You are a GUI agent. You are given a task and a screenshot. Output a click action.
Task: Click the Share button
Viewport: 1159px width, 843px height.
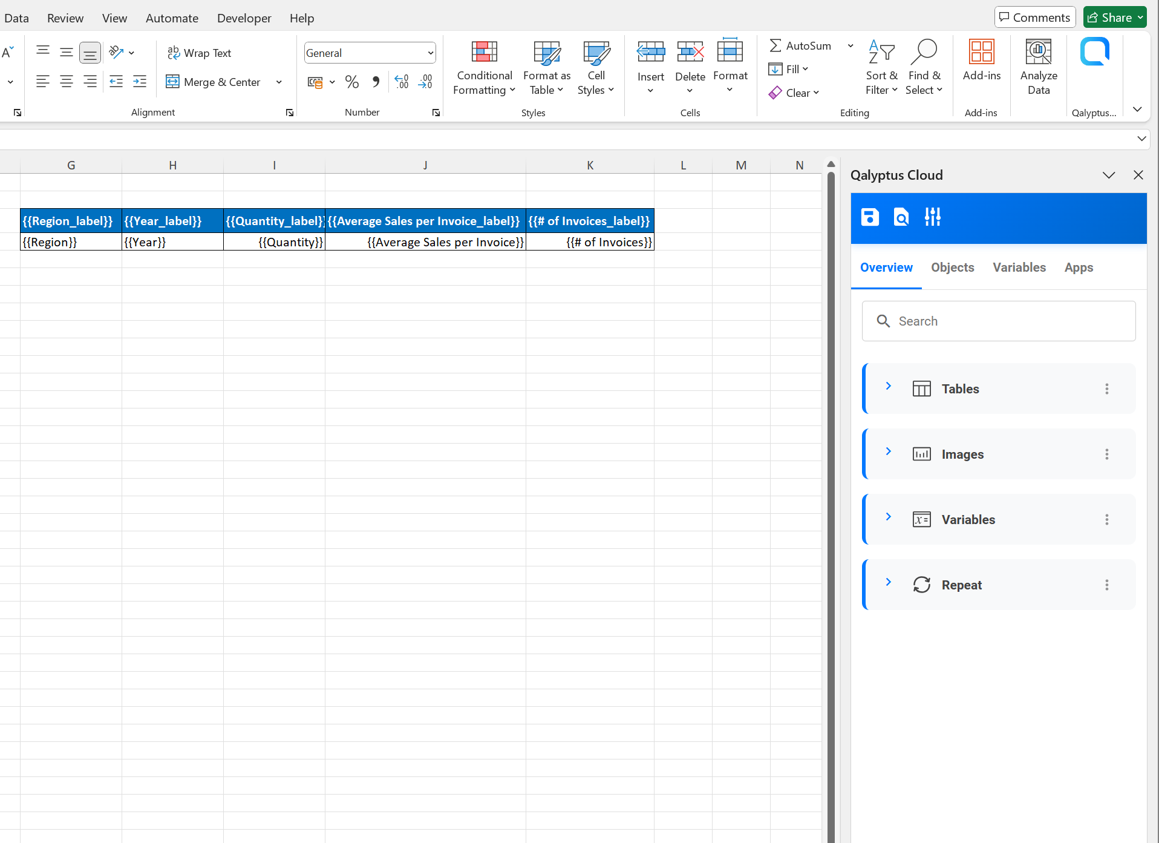click(x=1114, y=16)
